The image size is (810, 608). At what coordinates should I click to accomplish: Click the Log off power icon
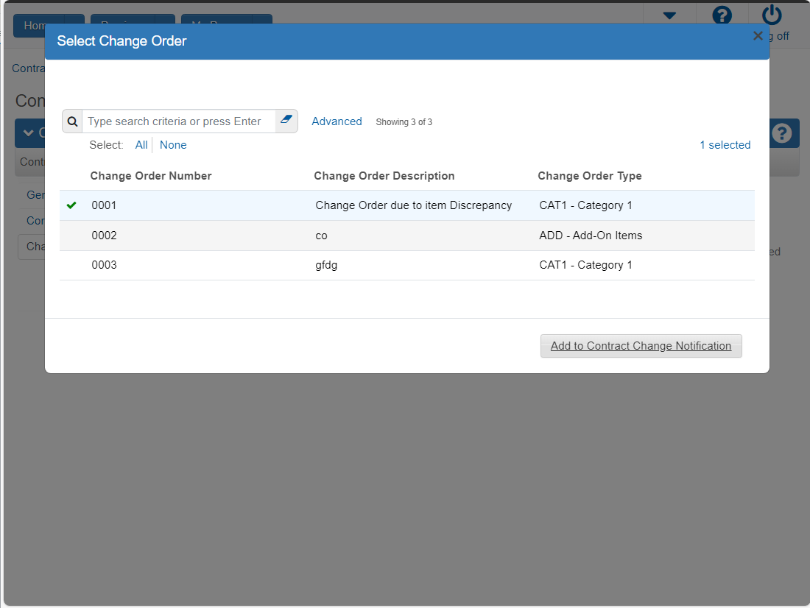(772, 15)
